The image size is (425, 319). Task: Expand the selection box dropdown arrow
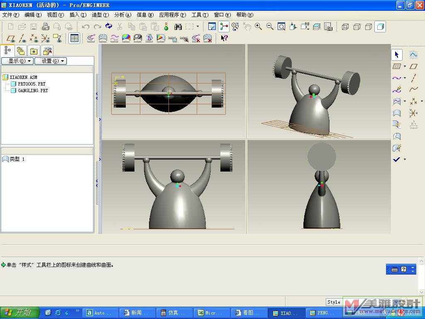tap(198, 27)
